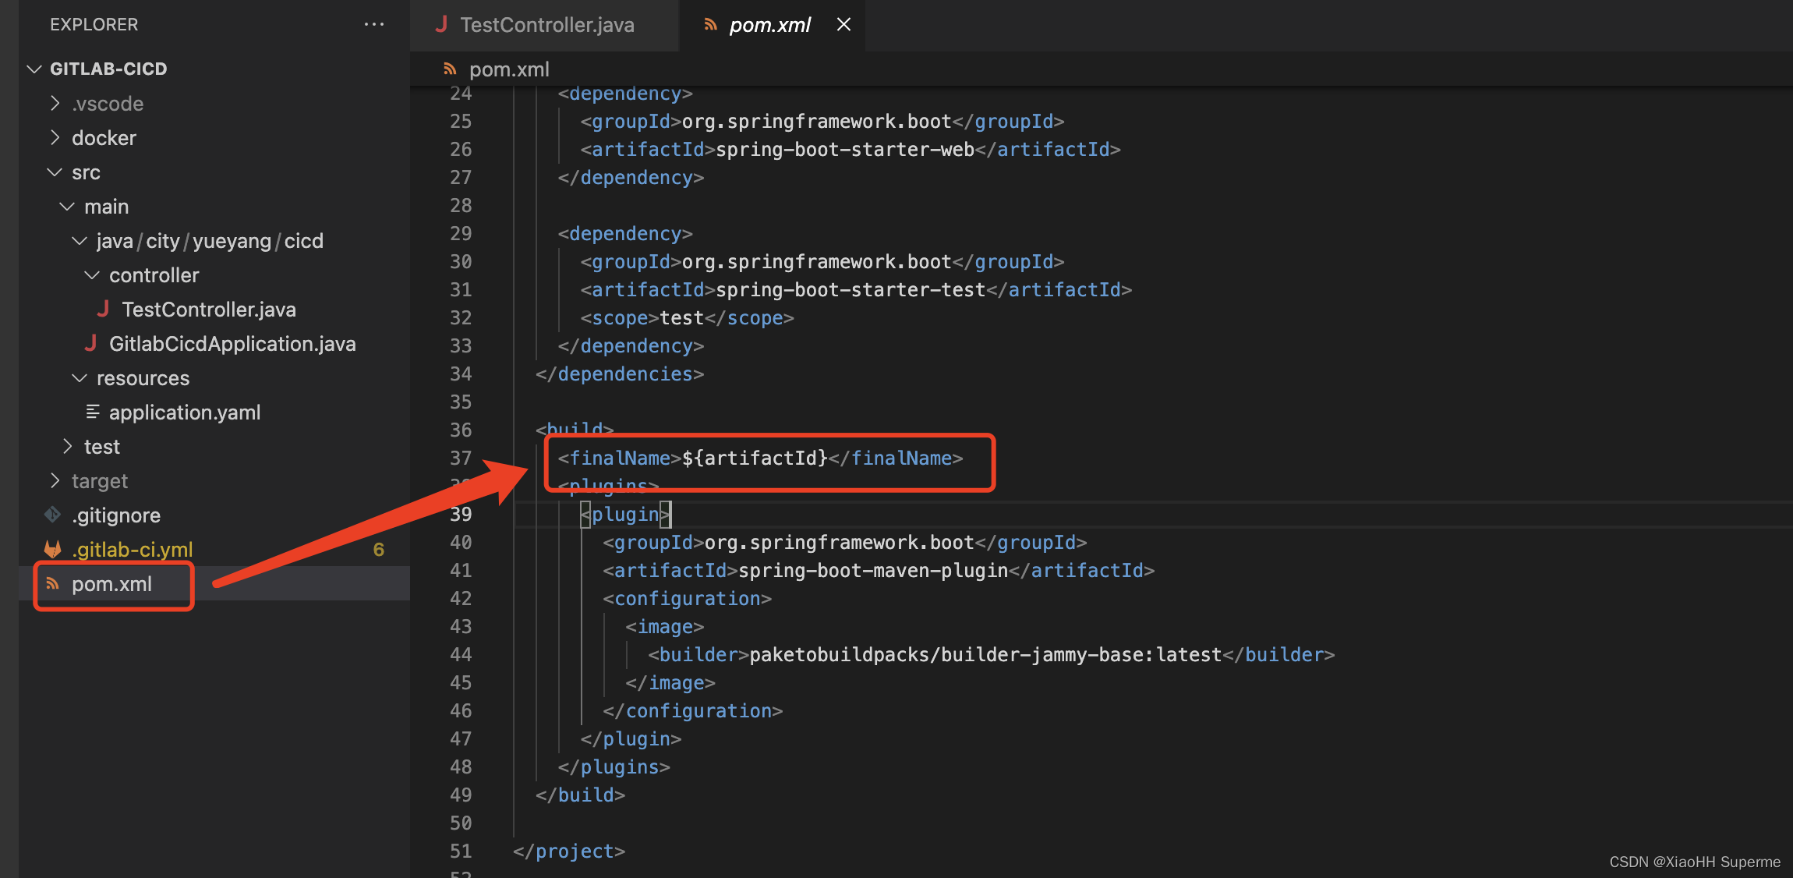
Task: Click the Java icon beside GitlabCicdApplication.java
Action: pyautogui.click(x=90, y=344)
